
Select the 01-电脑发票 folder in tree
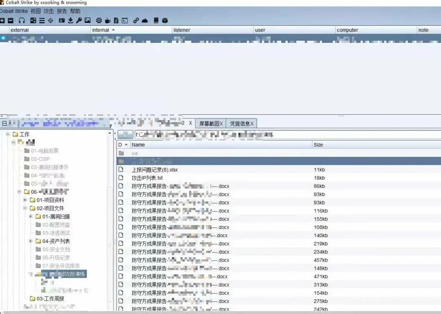click(x=42, y=151)
